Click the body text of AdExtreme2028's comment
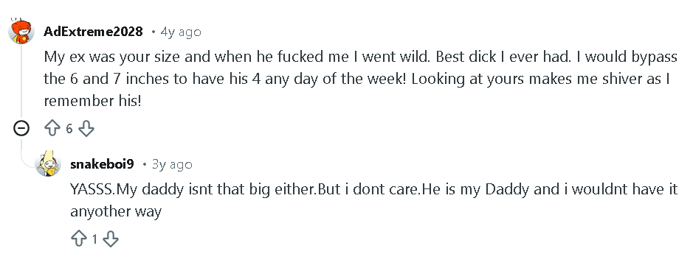This screenshot has width=693, height=268. pos(360,79)
